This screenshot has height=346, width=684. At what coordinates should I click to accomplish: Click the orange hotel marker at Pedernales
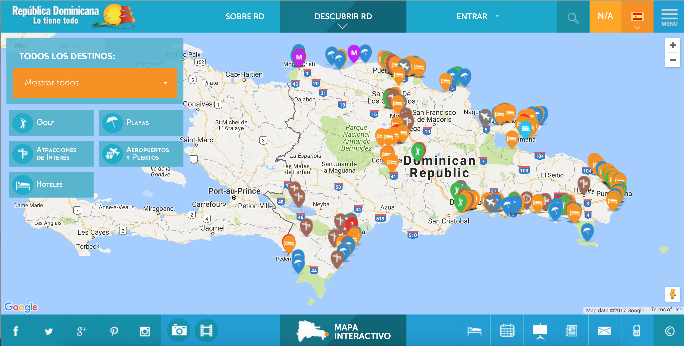point(289,243)
